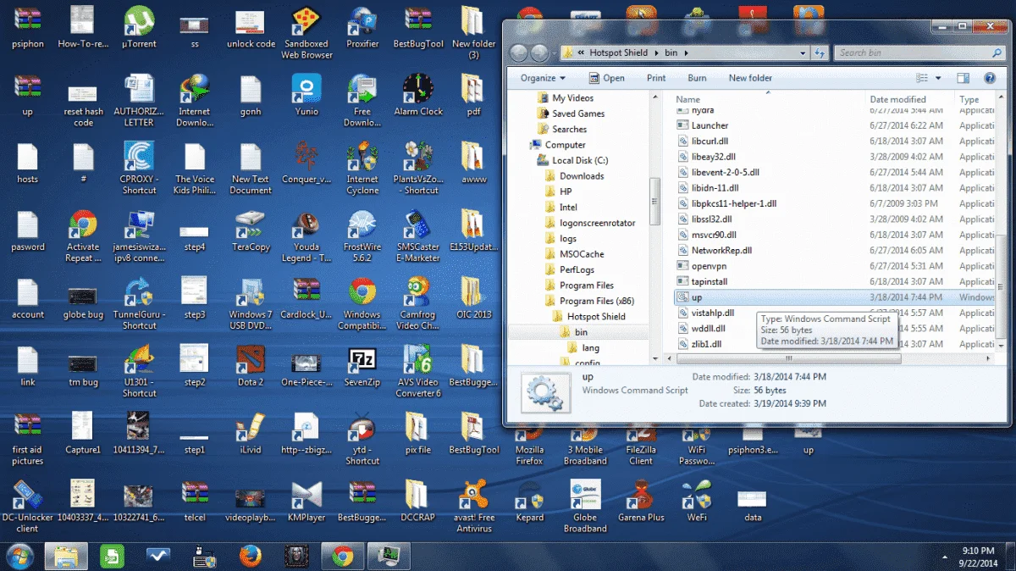Select the DC-Unlocker client icon
Screen dimensions: 1016x571
27,506
